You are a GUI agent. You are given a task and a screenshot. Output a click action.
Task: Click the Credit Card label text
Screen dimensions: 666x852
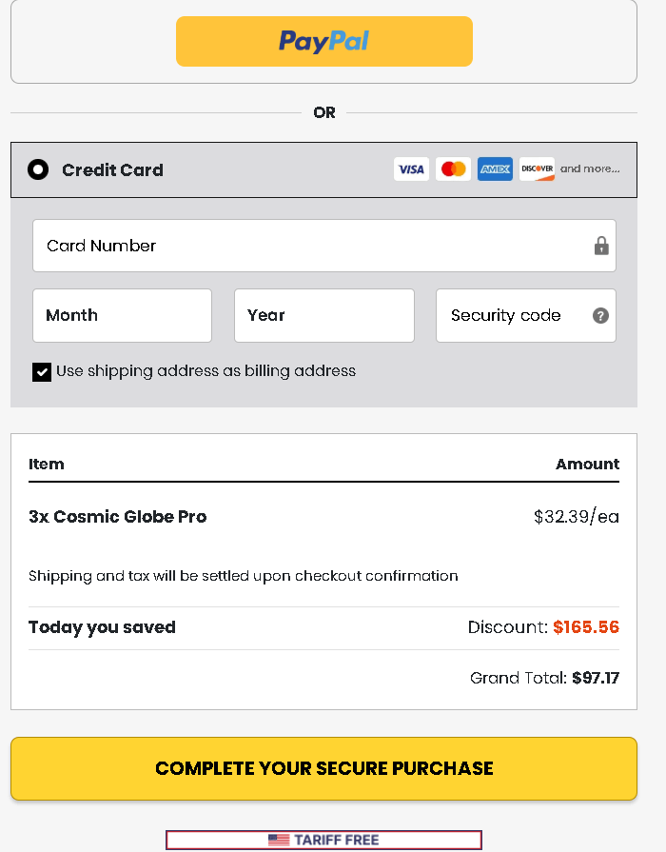point(112,170)
